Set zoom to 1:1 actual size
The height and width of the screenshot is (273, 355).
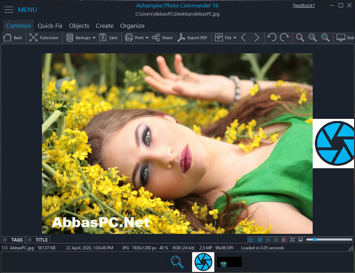point(312,37)
